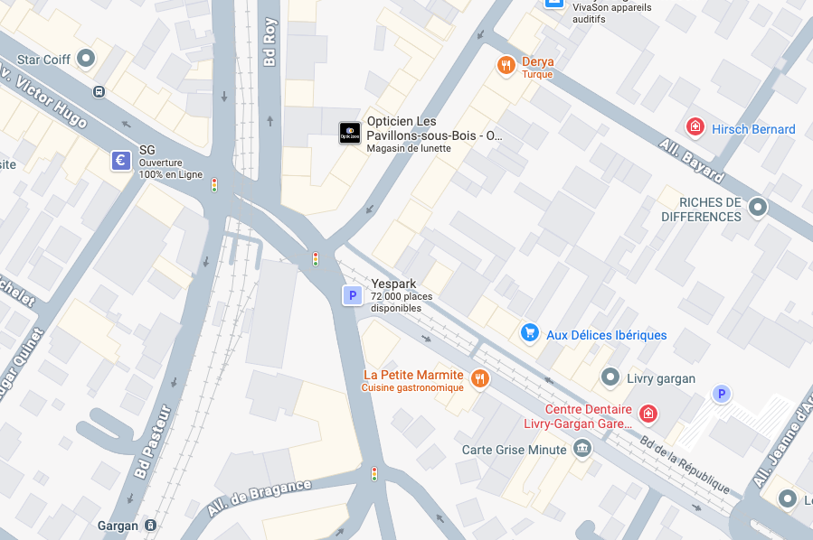Click the SG bank euro icon
This screenshot has width=813, height=540.
click(x=121, y=161)
